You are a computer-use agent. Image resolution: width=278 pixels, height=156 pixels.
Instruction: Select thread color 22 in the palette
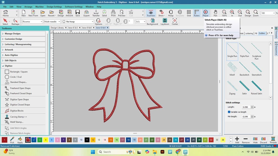click(x=152, y=140)
